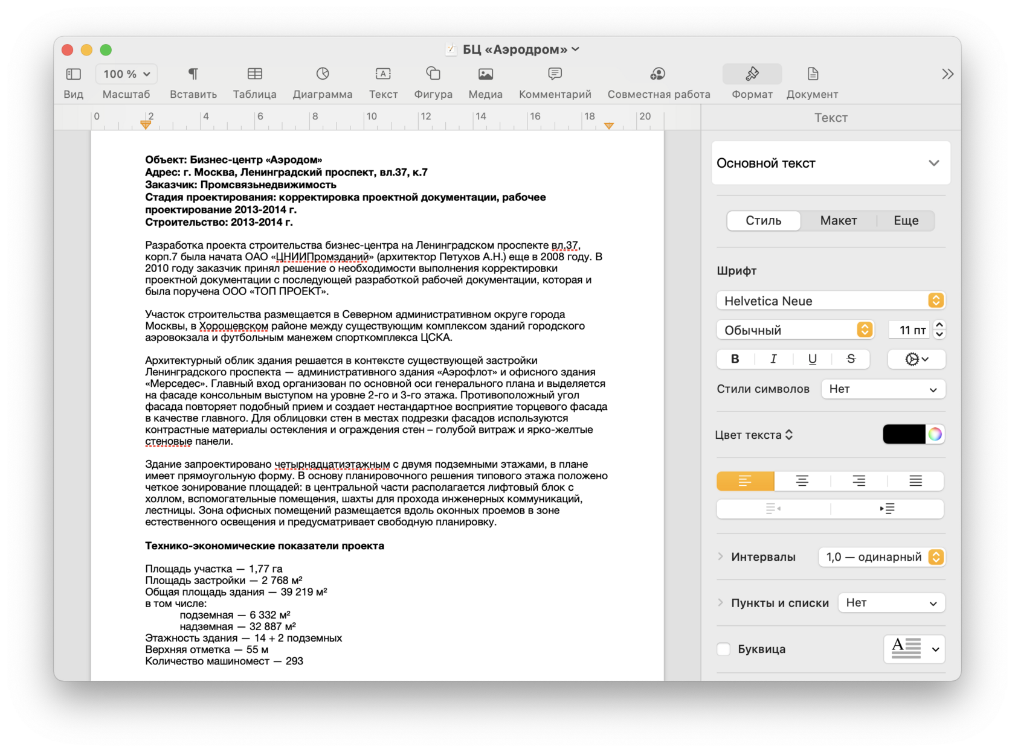Open the line spacing 1,0 — одинарный dropdown

click(x=881, y=557)
